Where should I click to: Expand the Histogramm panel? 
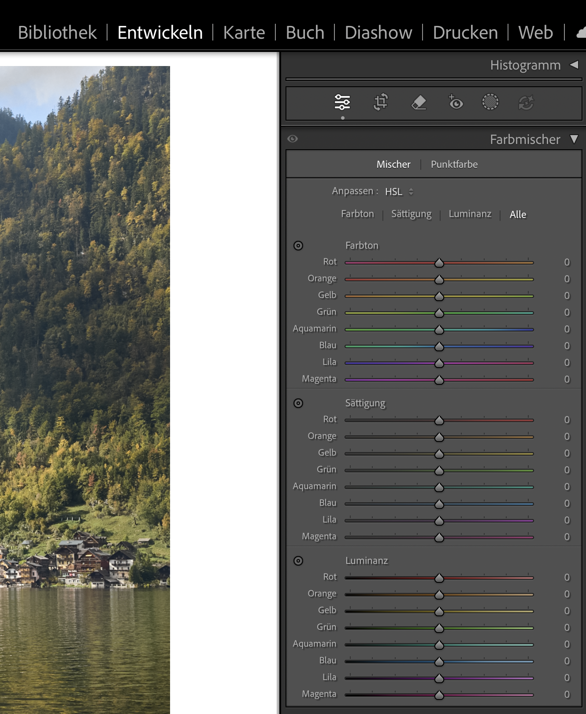coord(574,65)
